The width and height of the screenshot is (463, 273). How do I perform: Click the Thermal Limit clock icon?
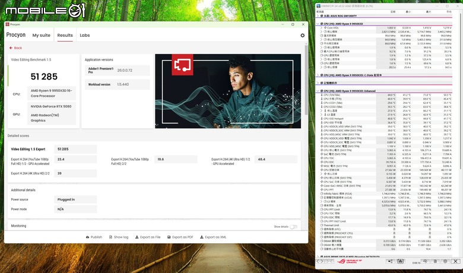322,225
